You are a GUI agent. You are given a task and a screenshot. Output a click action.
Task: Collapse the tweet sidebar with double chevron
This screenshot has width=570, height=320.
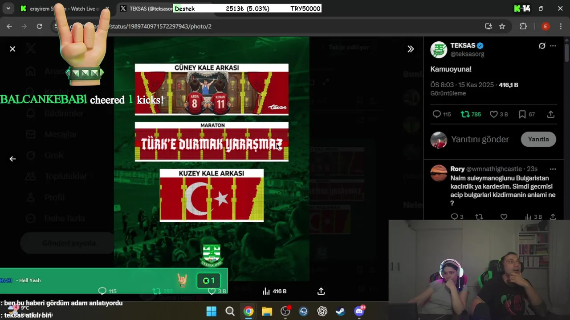(411, 49)
